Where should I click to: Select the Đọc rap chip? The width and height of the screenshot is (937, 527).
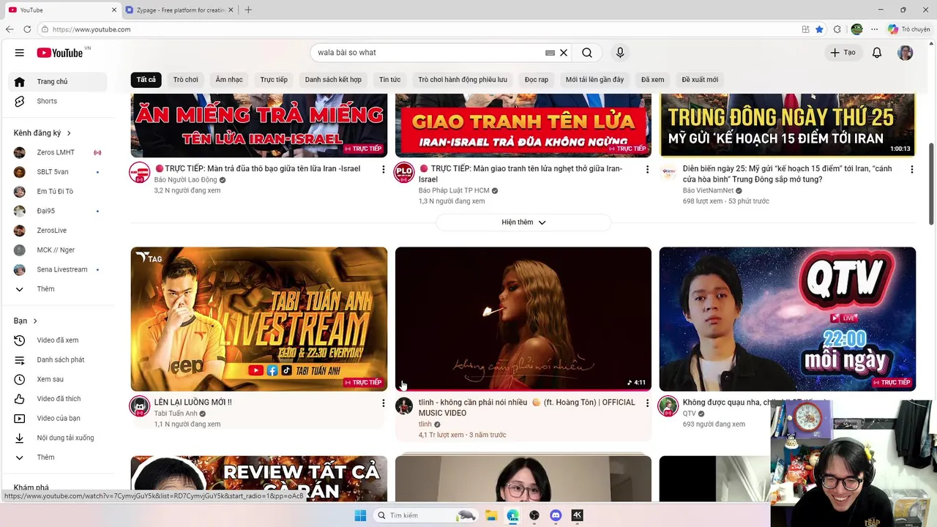[x=537, y=80]
